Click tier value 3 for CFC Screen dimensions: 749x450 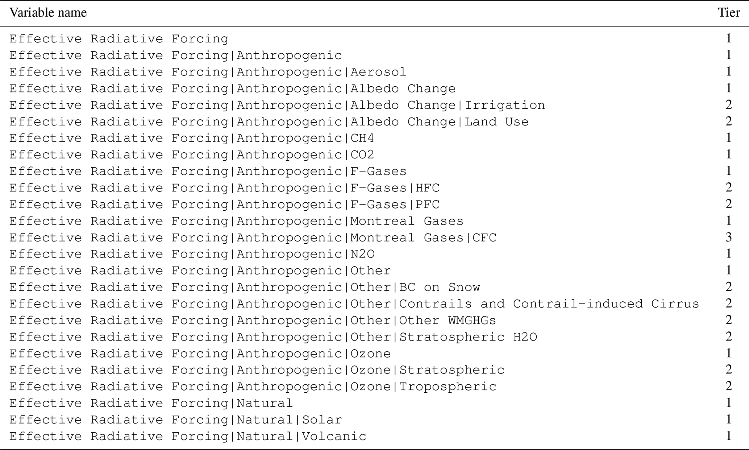[x=729, y=238]
